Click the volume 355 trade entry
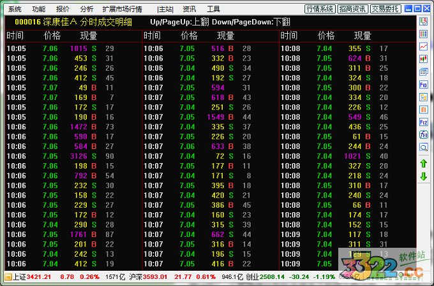This screenshot has height=286, width=434. pos(348,48)
